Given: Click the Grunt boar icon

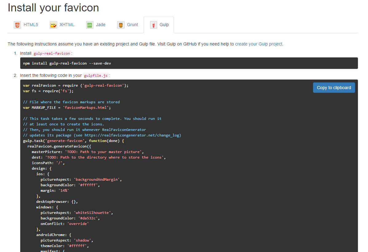Looking at the screenshot, I should coord(121,25).
